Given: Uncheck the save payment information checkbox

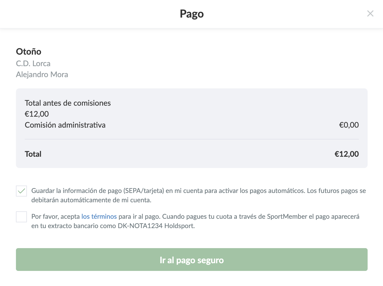Looking at the screenshot, I should pos(21,191).
